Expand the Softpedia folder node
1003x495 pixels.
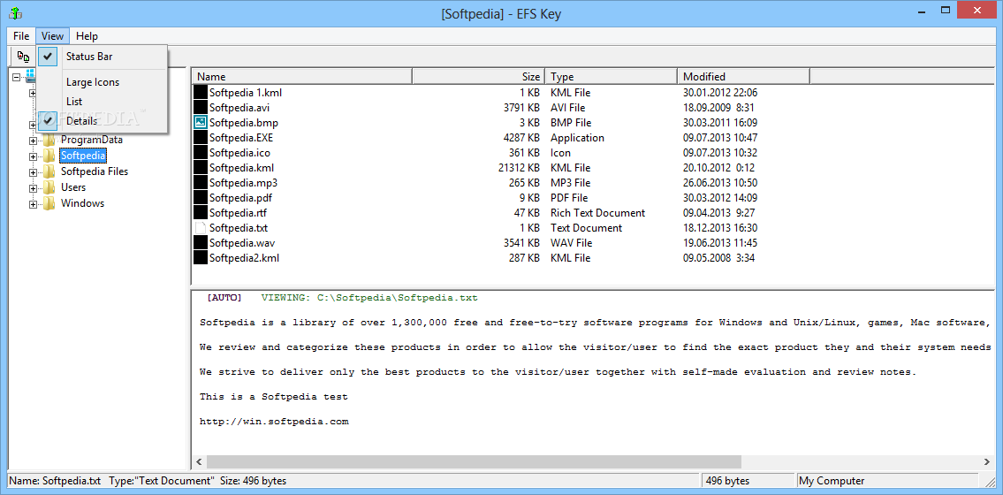click(x=33, y=156)
